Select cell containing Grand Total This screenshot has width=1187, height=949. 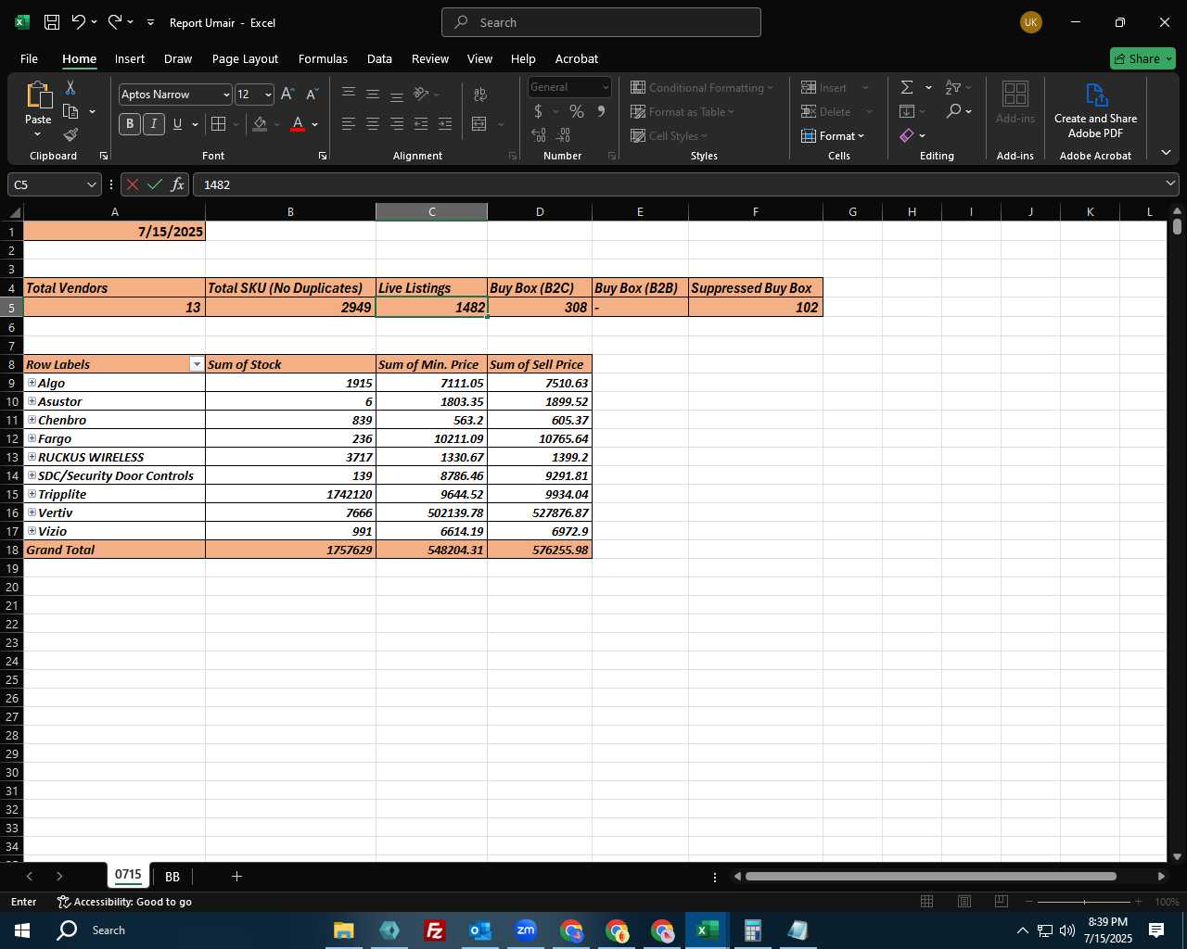(114, 550)
